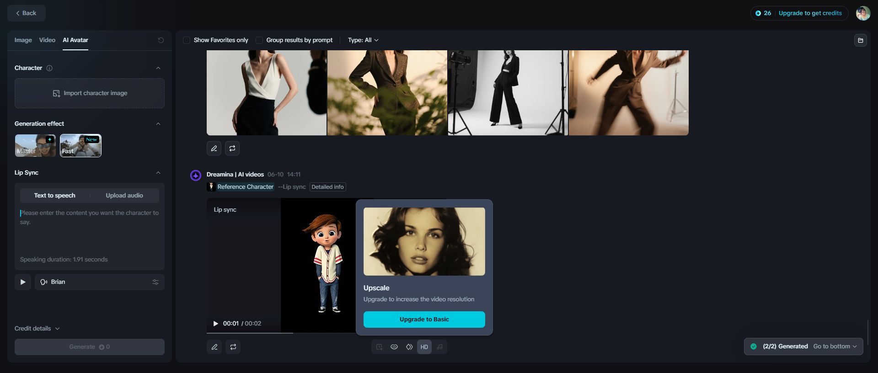Click the '(2/2) Generated' status text
The image size is (878, 373).
point(785,346)
